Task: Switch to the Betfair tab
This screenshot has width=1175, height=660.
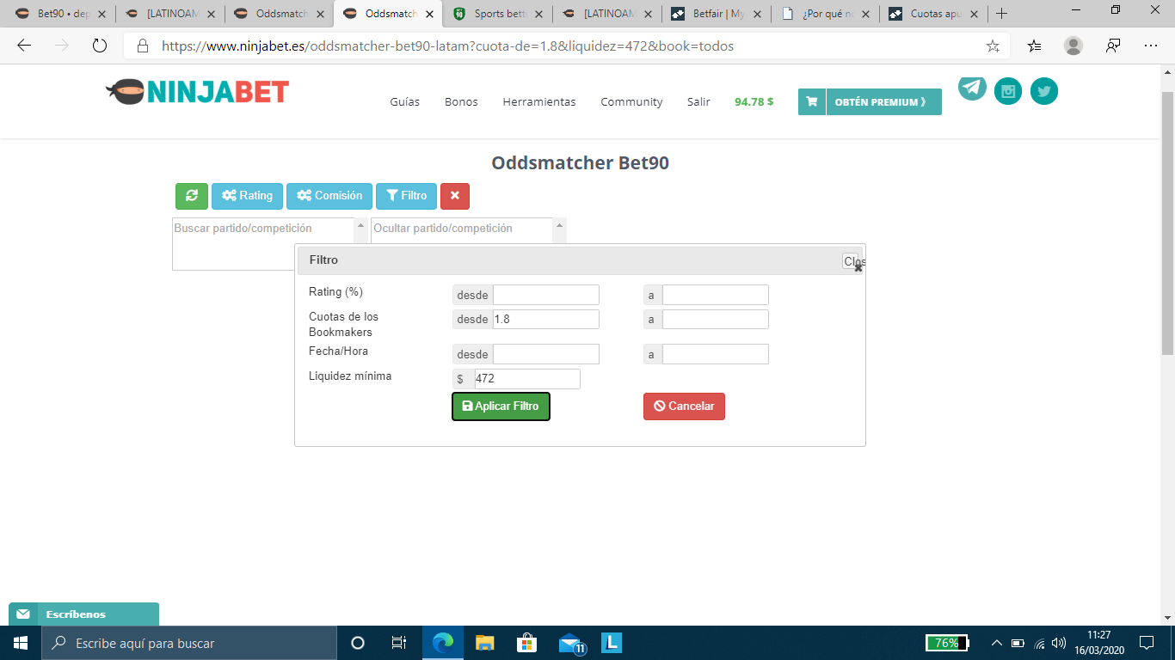Action: [x=716, y=14]
